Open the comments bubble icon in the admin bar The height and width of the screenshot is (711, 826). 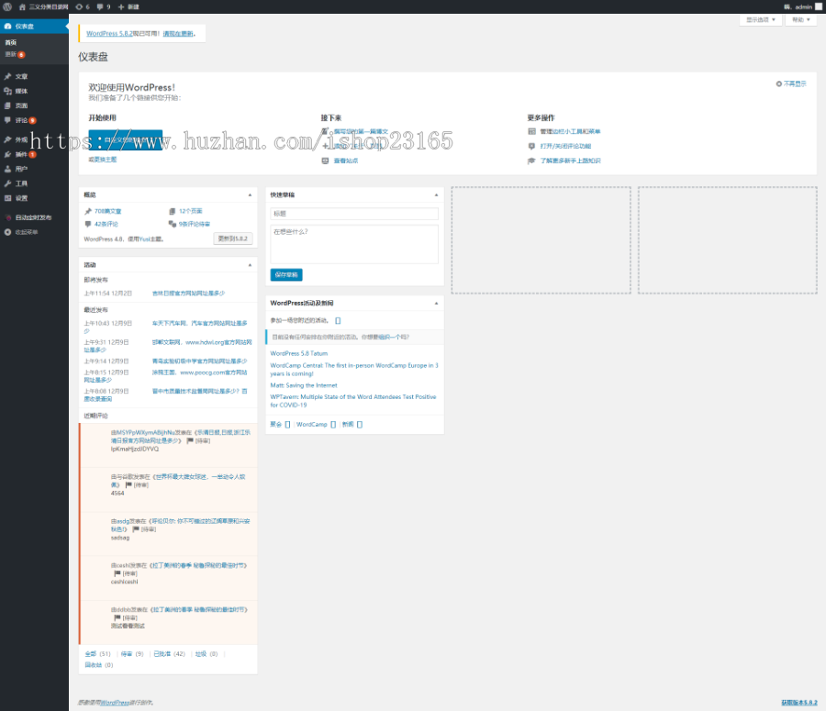coord(104,6)
